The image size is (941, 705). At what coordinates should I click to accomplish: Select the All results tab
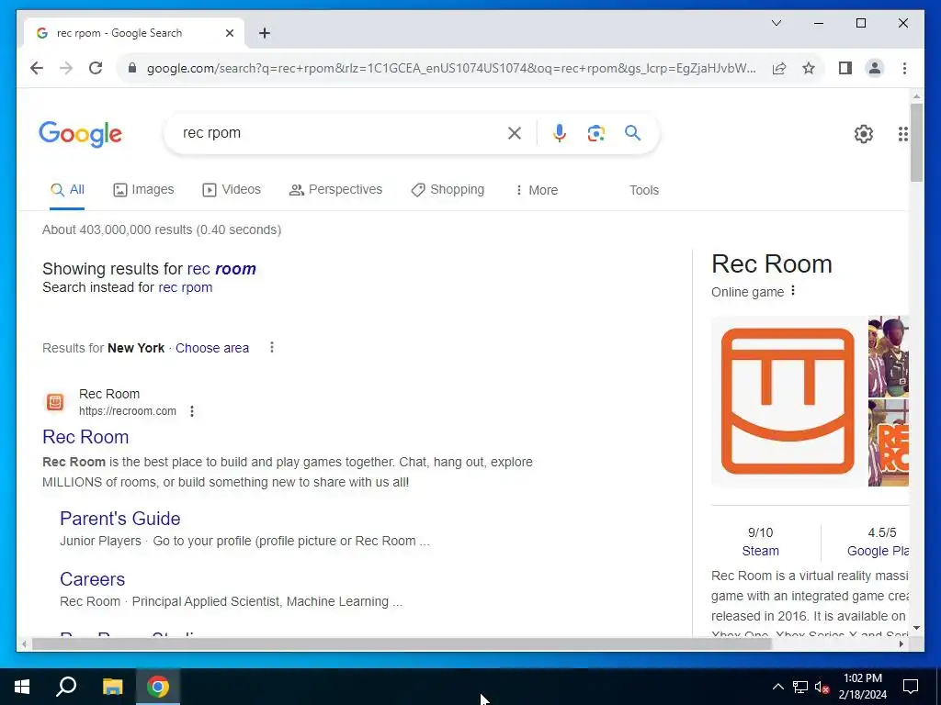pyautogui.click(x=67, y=189)
